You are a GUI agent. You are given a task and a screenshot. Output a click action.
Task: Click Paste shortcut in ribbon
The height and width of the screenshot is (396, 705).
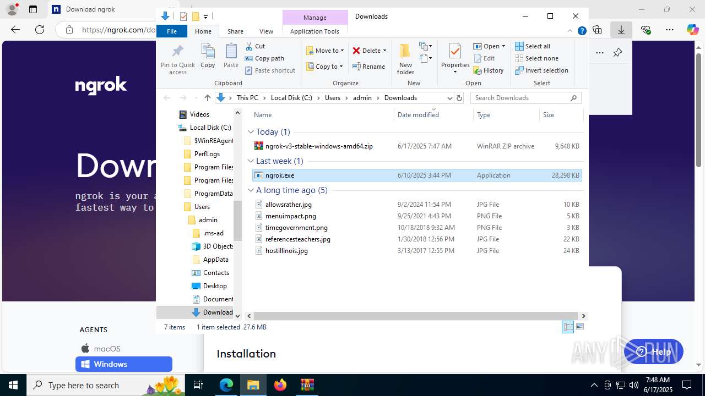270,70
